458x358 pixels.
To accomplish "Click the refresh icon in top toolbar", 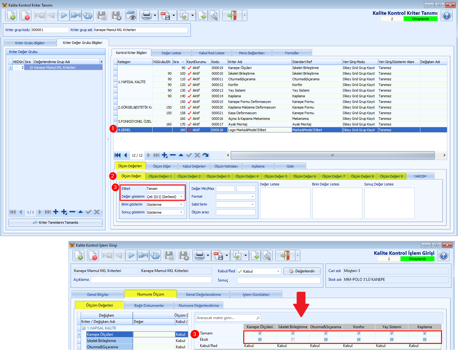I will pos(88,15).
